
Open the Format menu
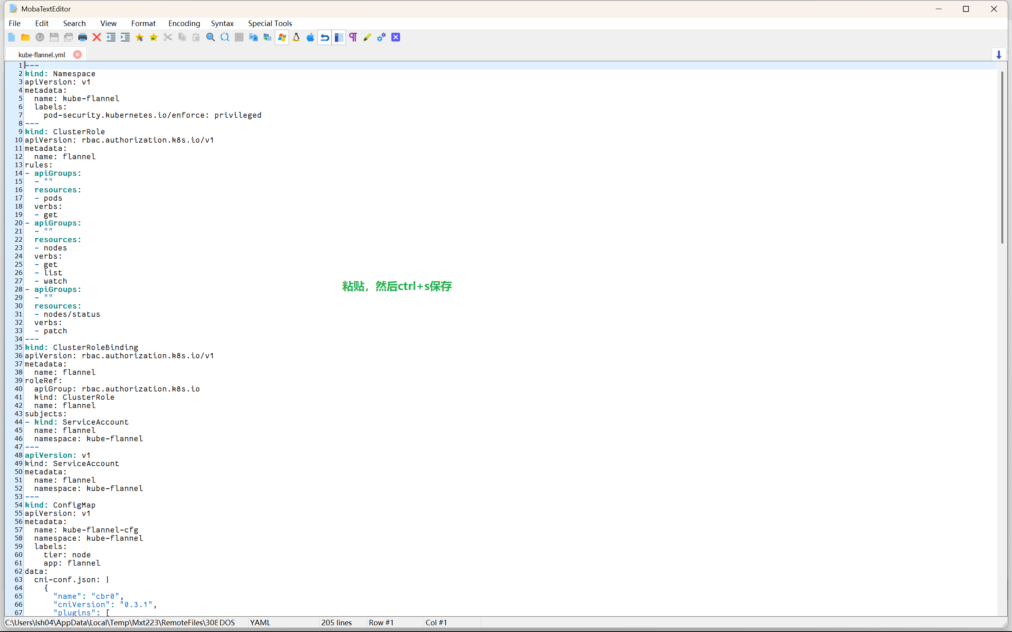143,23
